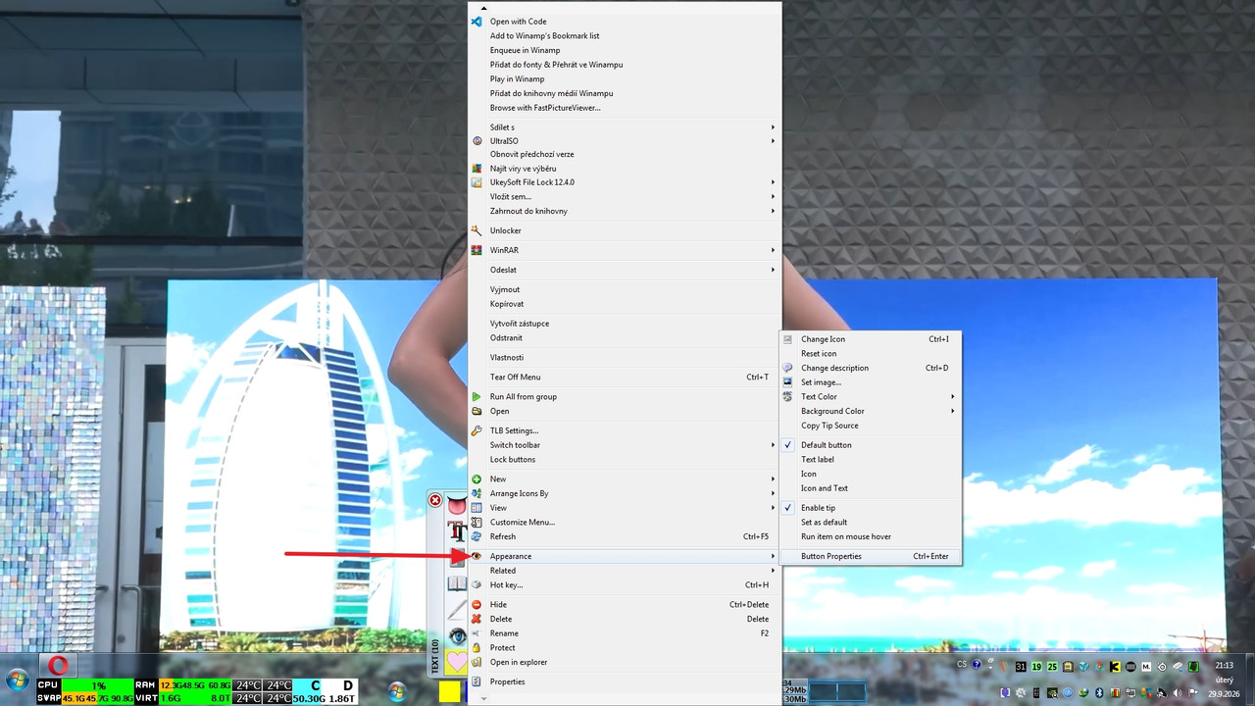Click the tongue icon in the TEXT toolbar
Image resolution: width=1255 pixels, height=706 pixels.
(457, 506)
